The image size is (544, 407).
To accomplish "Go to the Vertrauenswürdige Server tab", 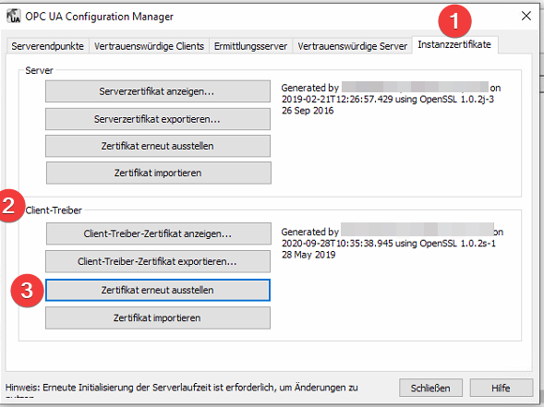I will click(352, 46).
